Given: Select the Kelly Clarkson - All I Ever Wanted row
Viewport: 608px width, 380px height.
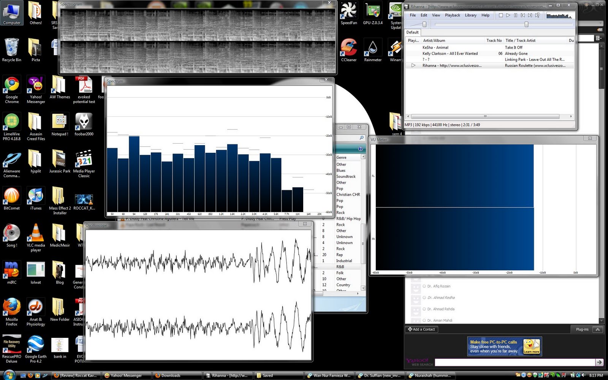Looking at the screenshot, I should pos(490,54).
